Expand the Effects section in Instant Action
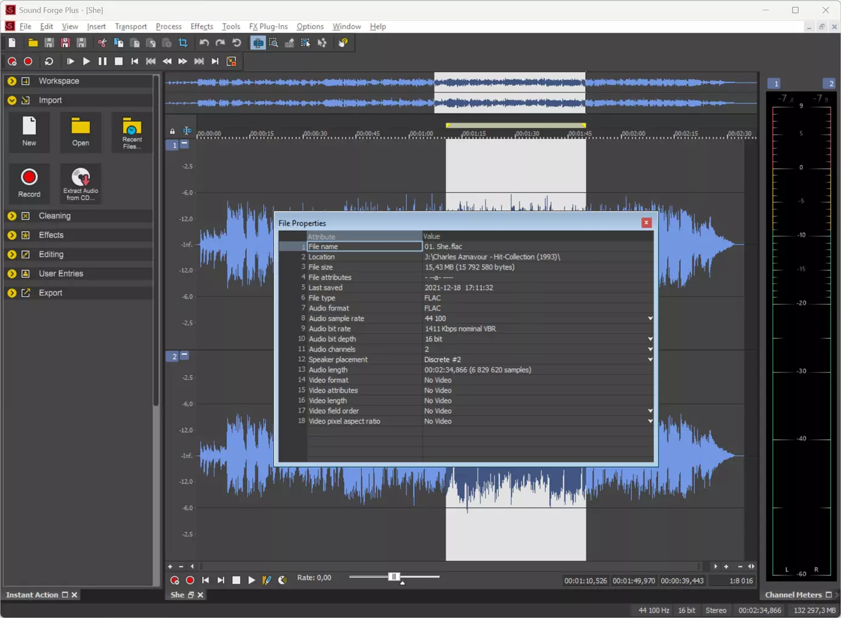841x618 pixels. point(12,235)
